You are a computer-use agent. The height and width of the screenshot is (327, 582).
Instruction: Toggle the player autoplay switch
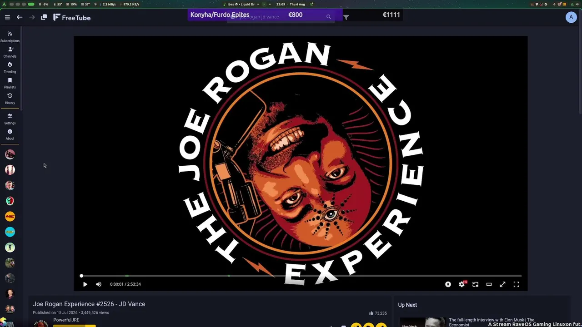[x=448, y=284]
